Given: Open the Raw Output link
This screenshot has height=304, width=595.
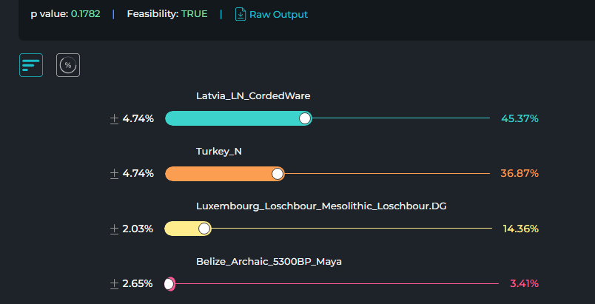Looking at the screenshot, I should coord(278,14).
